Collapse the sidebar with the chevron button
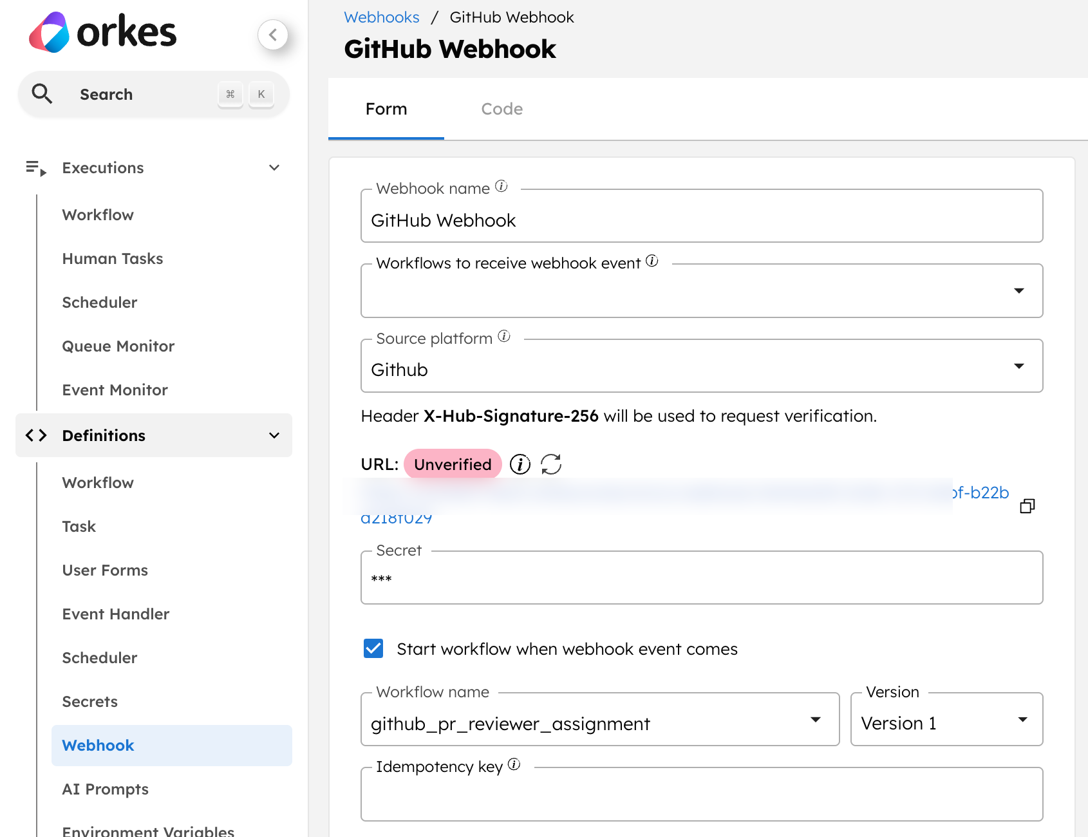The image size is (1088, 837). [273, 35]
